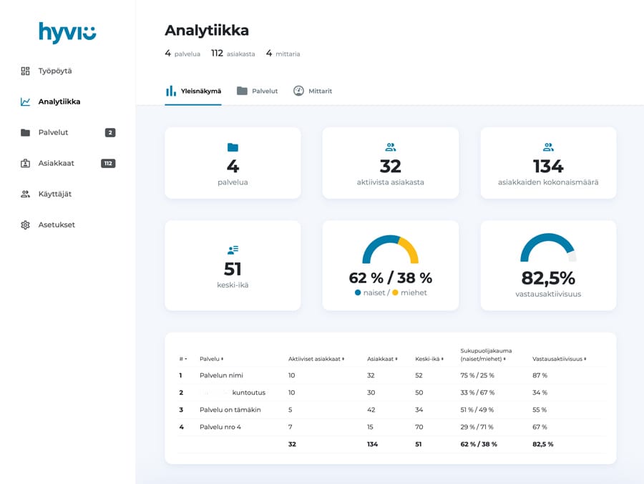644x484 pixels.
Task: Click the Mittarit gauge icon
Action: 298,91
